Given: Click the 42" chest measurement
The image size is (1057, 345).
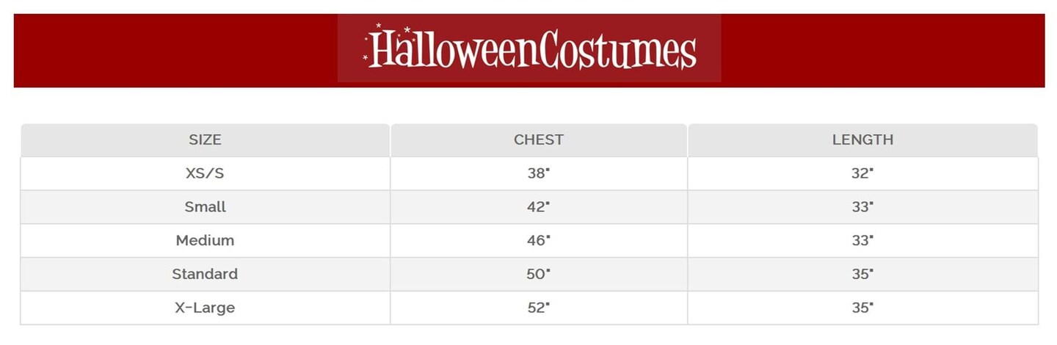Looking at the screenshot, I should (538, 207).
